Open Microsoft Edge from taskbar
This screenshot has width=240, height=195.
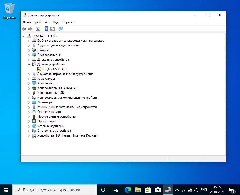pos(128,190)
